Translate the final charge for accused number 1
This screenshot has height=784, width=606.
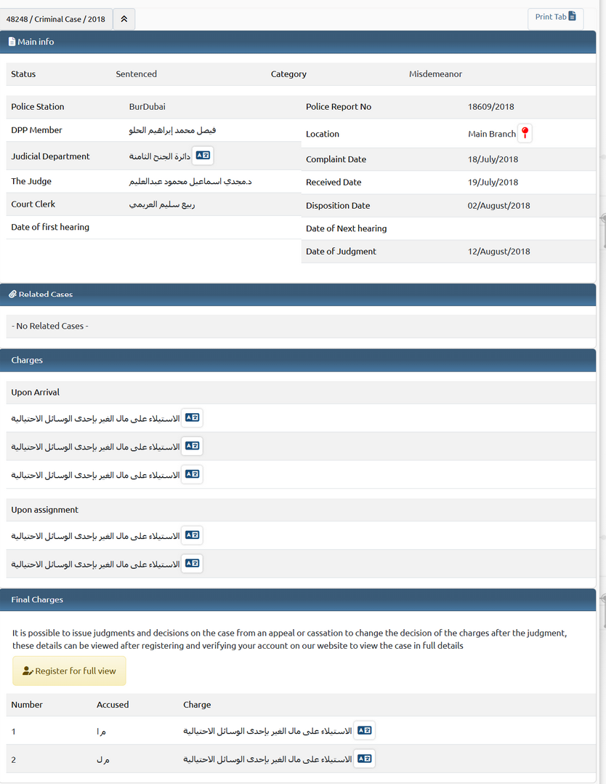tap(365, 730)
